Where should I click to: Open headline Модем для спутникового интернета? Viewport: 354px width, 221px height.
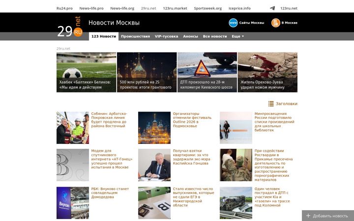click(112, 159)
